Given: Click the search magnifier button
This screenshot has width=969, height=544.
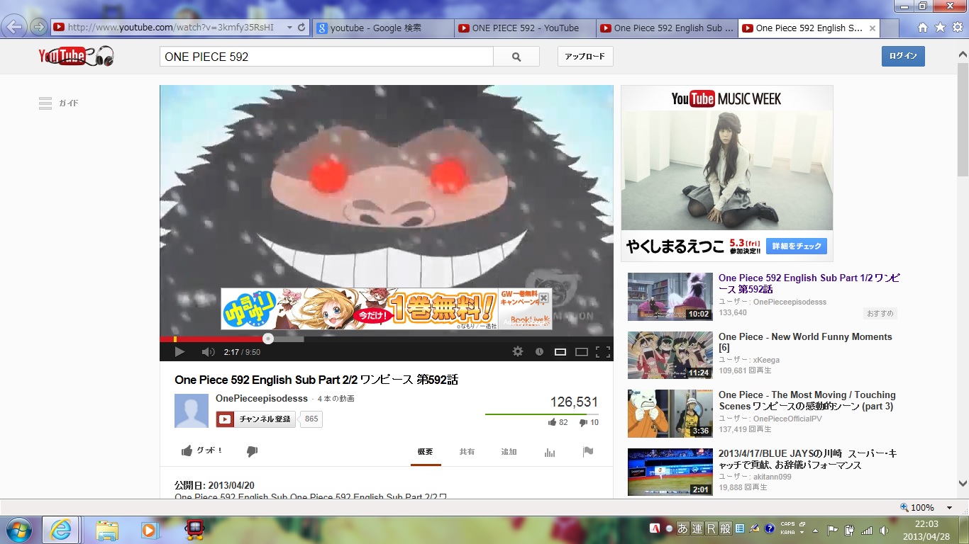Looking at the screenshot, I should (516, 57).
